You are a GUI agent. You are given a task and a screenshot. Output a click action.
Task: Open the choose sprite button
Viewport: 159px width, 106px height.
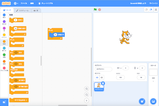tap(142, 101)
